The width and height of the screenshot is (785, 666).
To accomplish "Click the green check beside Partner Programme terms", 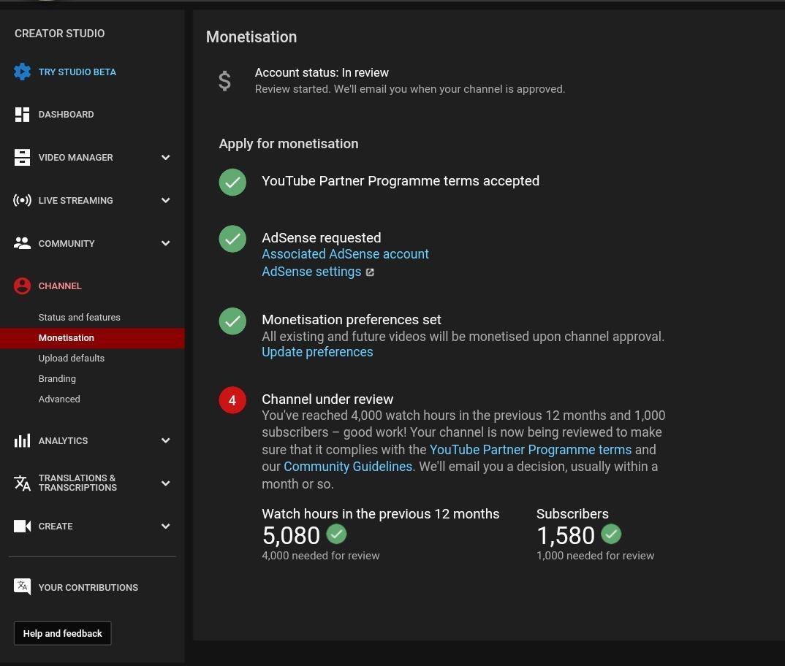I will [x=232, y=182].
